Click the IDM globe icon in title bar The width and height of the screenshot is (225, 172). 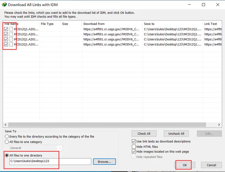tap(4, 4)
